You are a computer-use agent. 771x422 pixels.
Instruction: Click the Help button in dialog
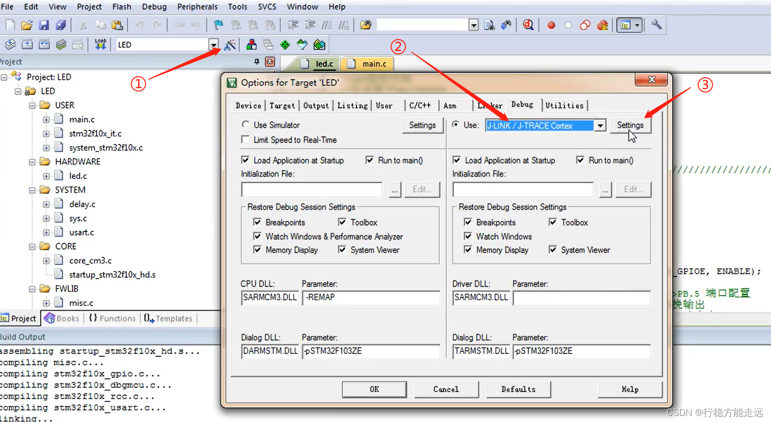630,389
